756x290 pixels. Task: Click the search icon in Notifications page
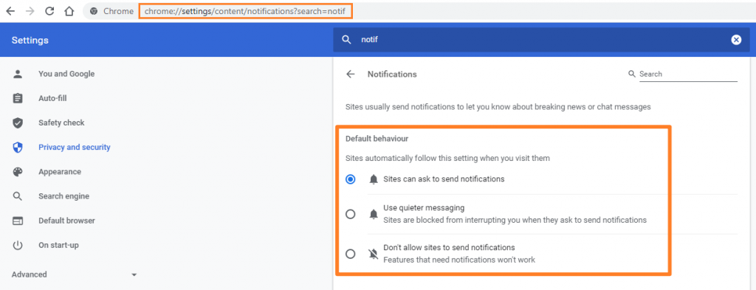point(632,75)
